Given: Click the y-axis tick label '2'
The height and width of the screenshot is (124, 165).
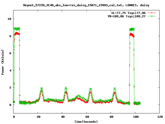Looking at the screenshot, I should coord(10,88).
